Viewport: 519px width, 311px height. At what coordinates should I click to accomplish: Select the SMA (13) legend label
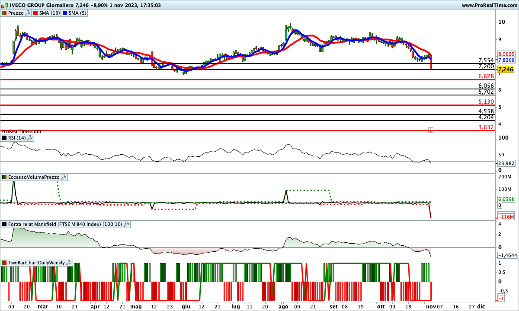point(50,13)
